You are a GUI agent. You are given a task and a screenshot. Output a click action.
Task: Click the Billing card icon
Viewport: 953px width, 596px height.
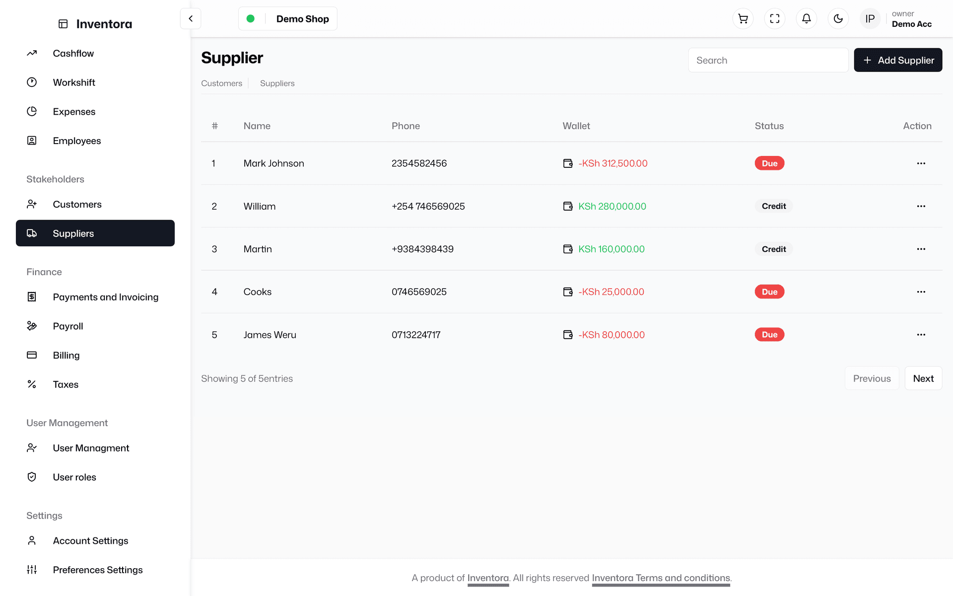coord(32,355)
